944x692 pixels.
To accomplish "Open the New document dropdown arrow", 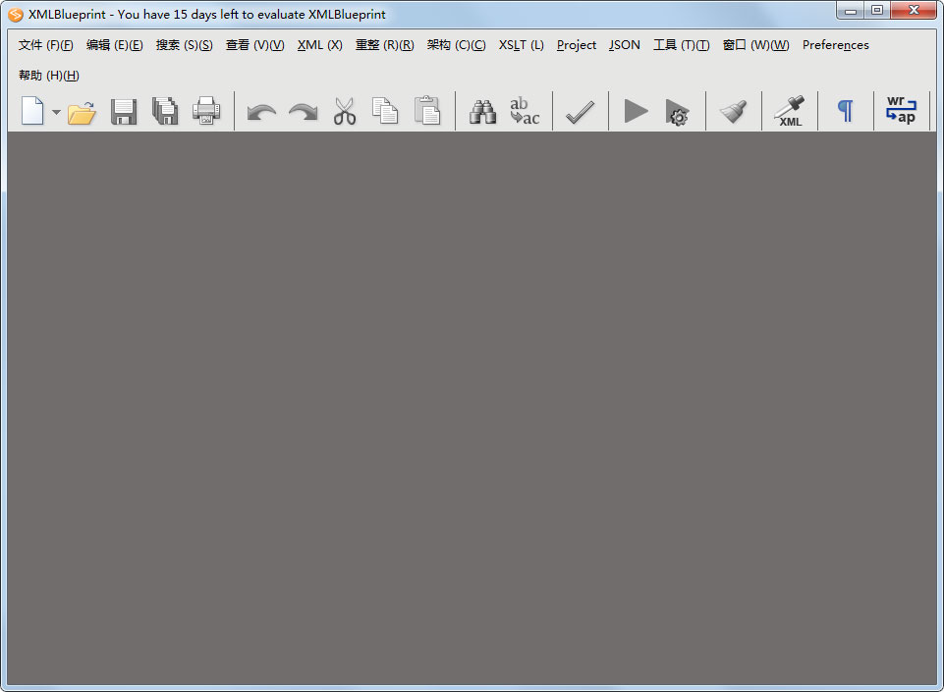I will click(x=56, y=112).
